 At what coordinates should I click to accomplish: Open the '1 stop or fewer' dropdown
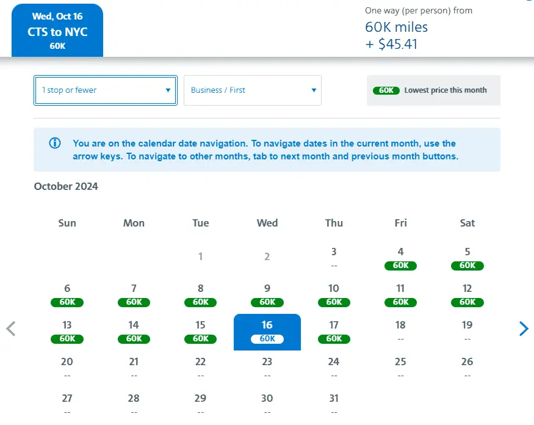pos(106,90)
